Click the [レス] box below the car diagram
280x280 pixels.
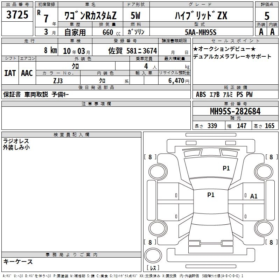pyautogui.click(x=153, y=268)
